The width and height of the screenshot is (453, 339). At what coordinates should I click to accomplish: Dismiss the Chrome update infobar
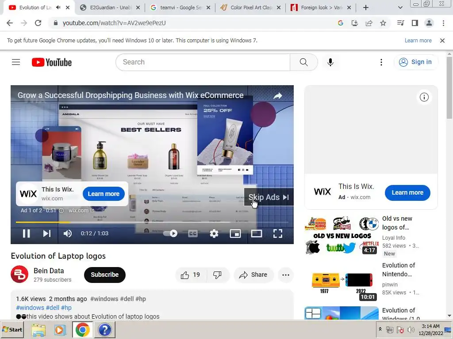[442, 41]
